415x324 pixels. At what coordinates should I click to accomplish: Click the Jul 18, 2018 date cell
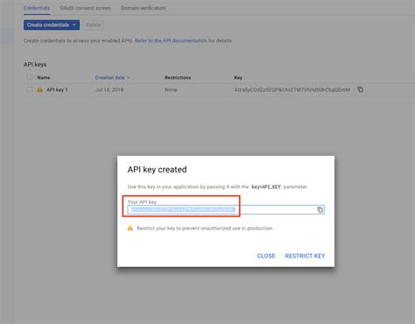(x=109, y=89)
